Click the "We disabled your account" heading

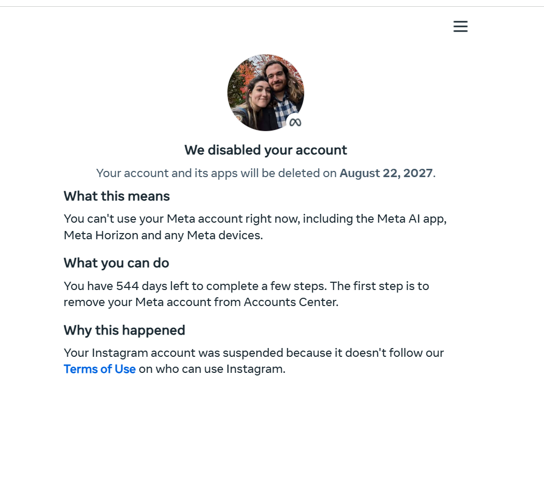(266, 150)
